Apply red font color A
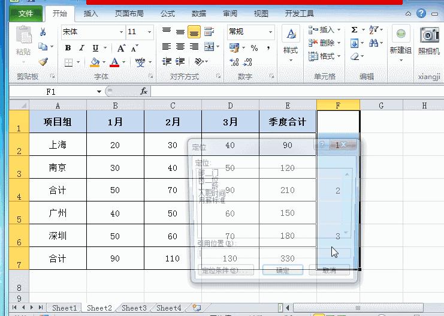 [114, 62]
